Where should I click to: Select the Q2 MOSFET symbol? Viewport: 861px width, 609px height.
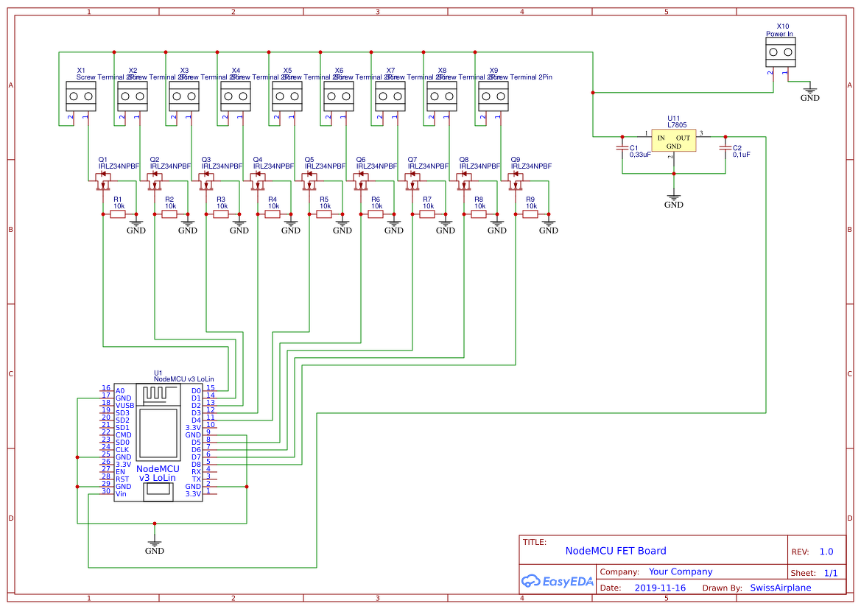[x=154, y=180]
